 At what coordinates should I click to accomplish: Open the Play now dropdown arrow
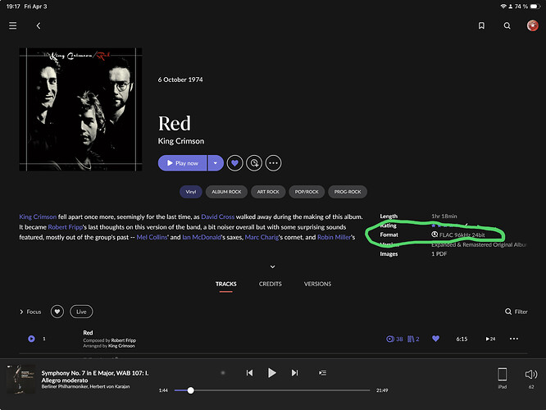(x=216, y=163)
